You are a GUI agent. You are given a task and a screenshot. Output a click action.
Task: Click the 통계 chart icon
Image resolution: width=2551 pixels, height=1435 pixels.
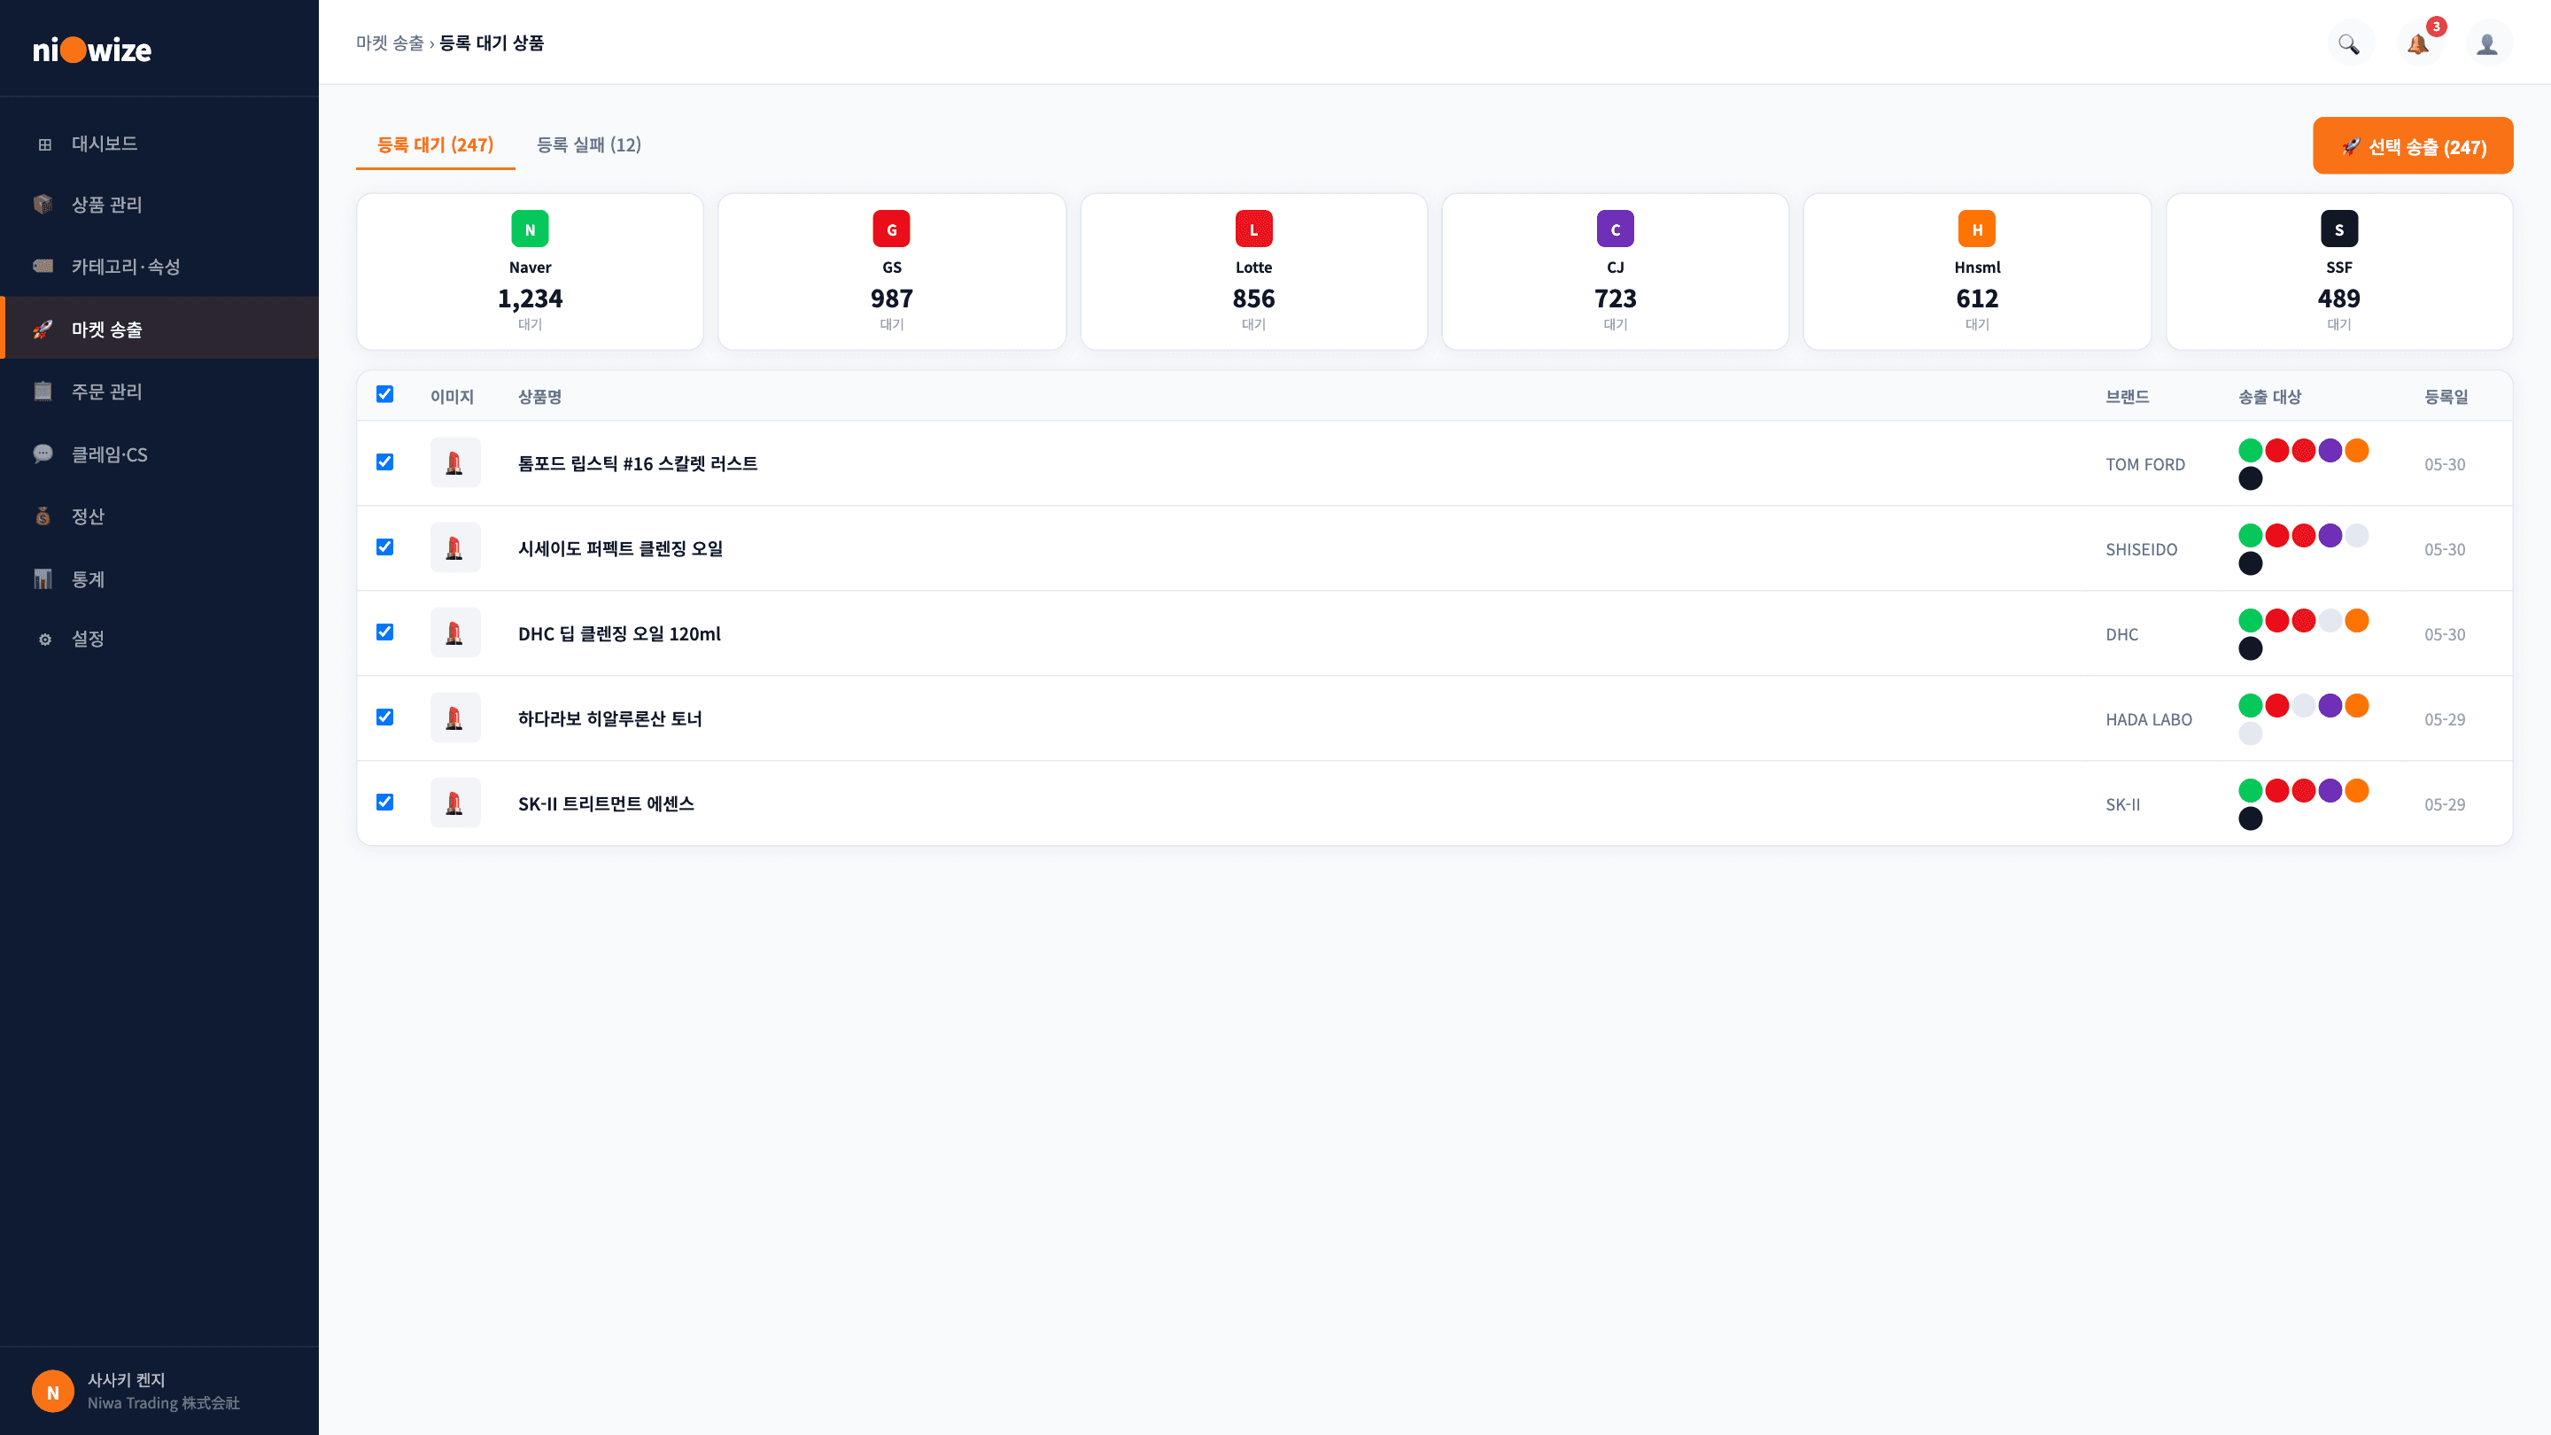pyautogui.click(x=43, y=578)
